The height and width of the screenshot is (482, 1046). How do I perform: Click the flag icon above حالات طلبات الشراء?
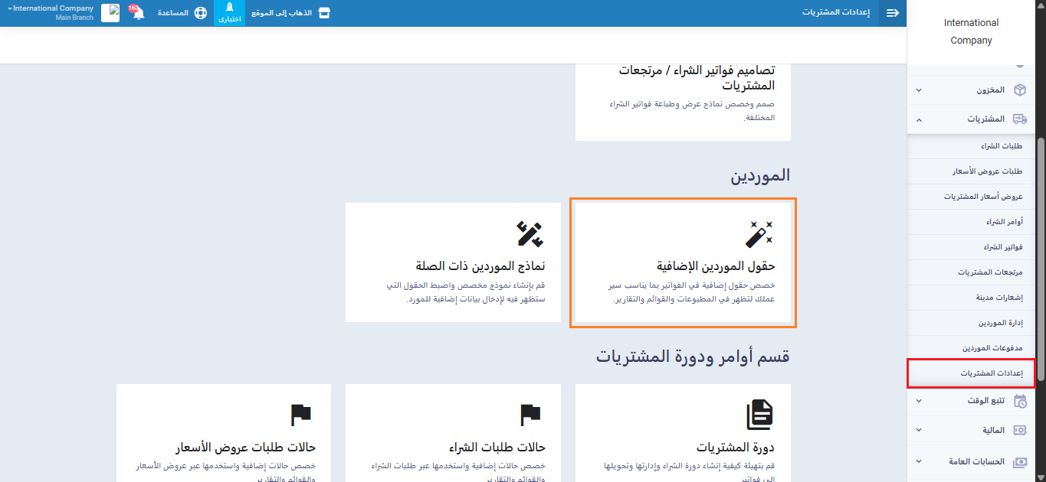pyautogui.click(x=530, y=415)
